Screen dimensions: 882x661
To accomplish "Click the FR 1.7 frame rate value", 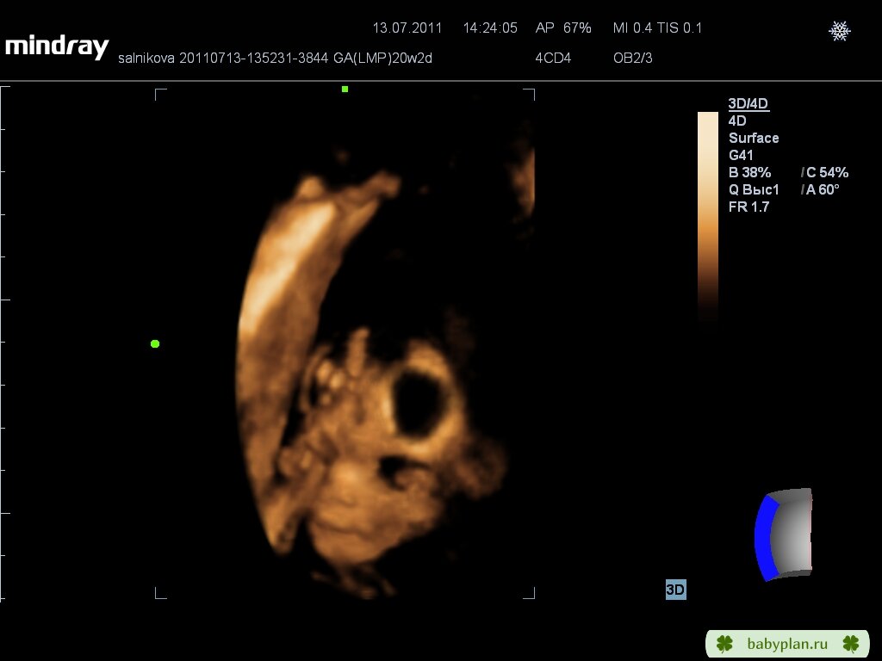I will point(748,207).
